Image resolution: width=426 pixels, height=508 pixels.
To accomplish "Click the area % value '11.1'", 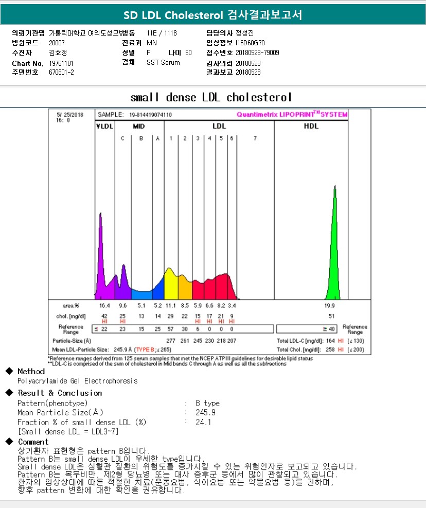I will (x=170, y=306).
